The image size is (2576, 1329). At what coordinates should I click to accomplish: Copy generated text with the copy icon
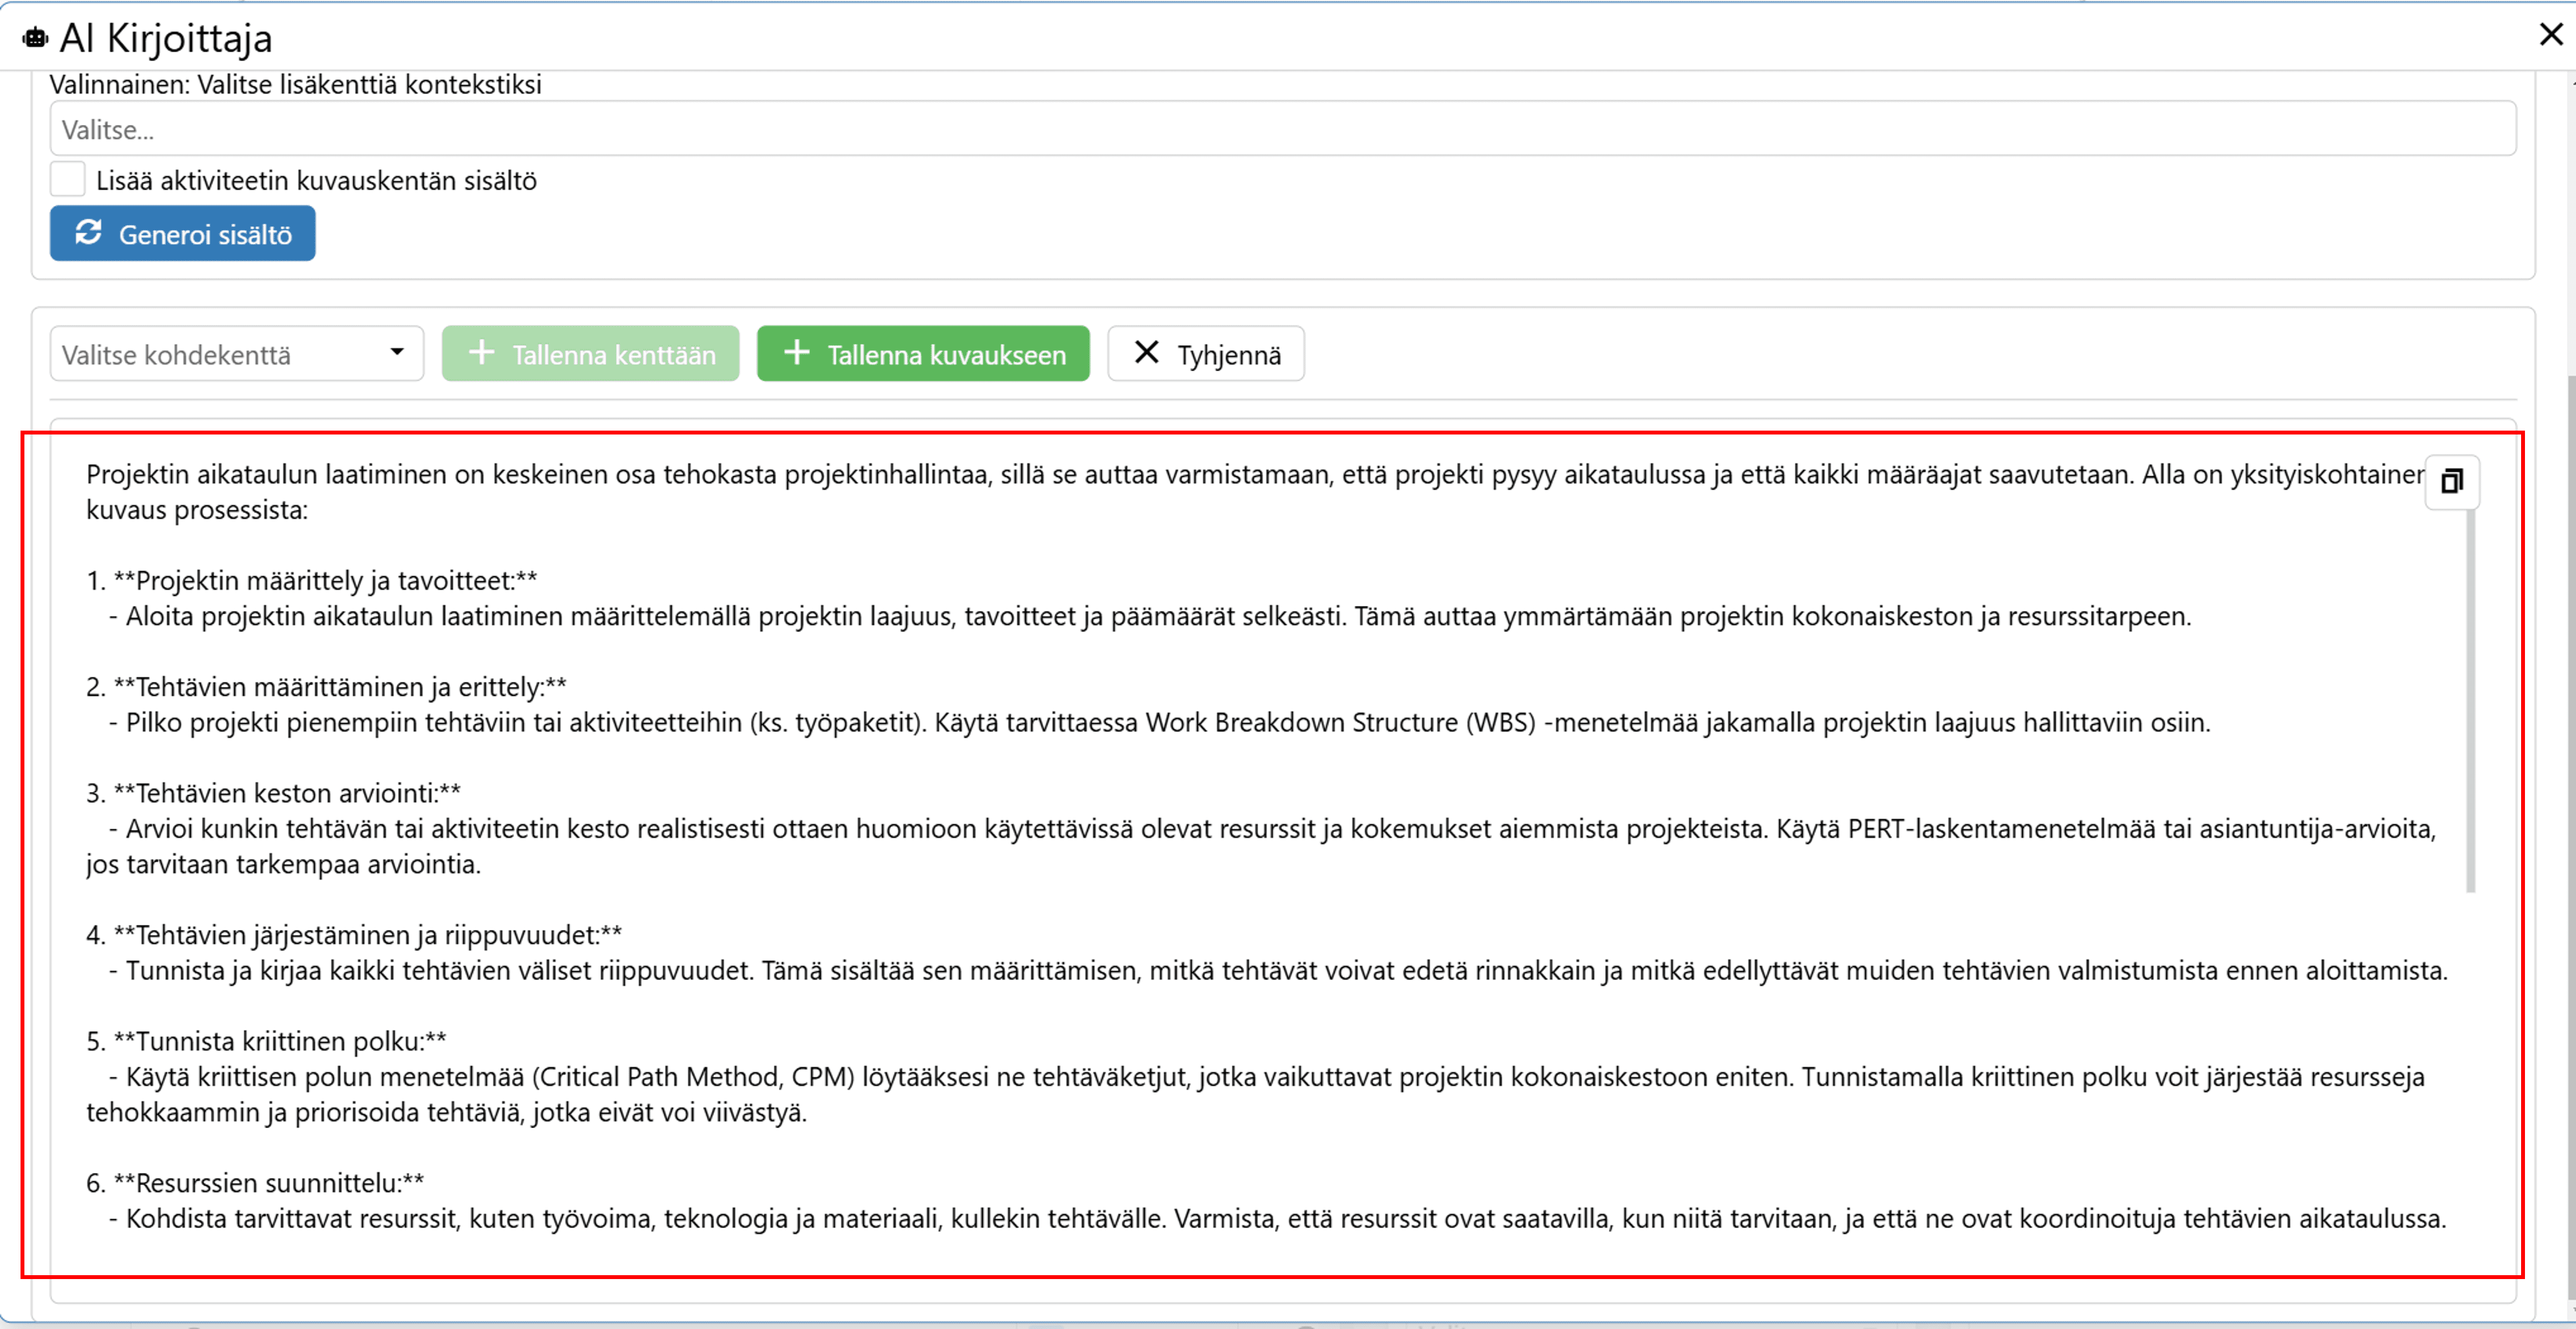(x=2451, y=481)
